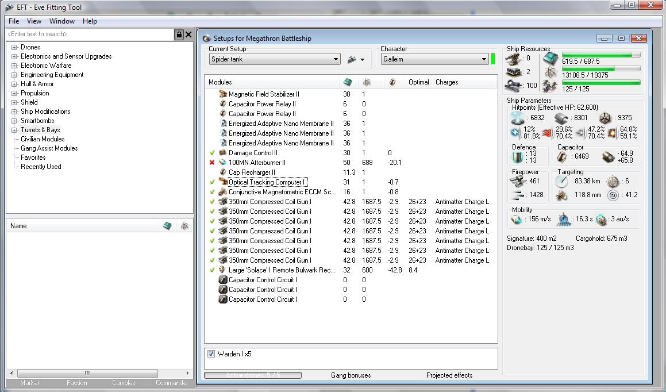This screenshot has height=392, width=666.
Task: Click Projected effects at the bottom
Action: click(449, 375)
